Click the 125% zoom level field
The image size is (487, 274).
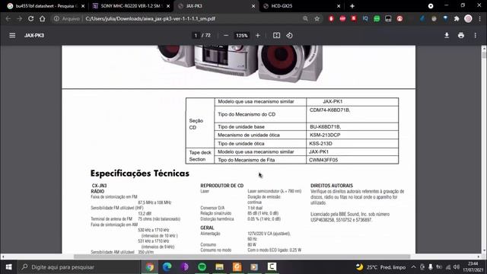coord(242,36)
